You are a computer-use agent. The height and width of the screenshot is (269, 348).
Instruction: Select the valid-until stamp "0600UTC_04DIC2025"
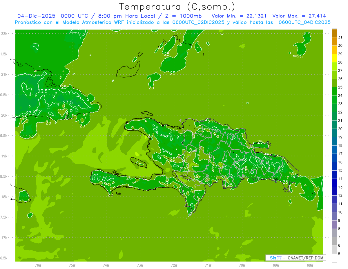click(x=304, y=22)
